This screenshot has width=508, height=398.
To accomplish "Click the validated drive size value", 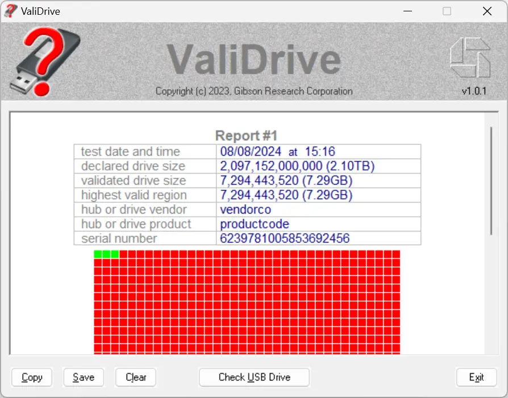I will (286, 181).
